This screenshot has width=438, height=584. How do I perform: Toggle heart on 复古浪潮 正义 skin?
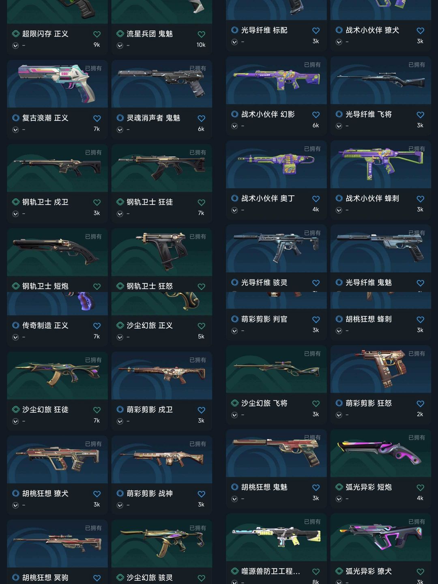point(97,118)
